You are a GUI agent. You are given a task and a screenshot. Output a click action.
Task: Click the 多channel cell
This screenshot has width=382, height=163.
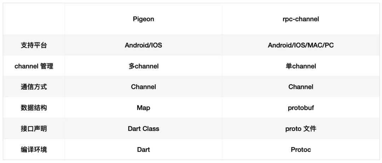point(143,66)
